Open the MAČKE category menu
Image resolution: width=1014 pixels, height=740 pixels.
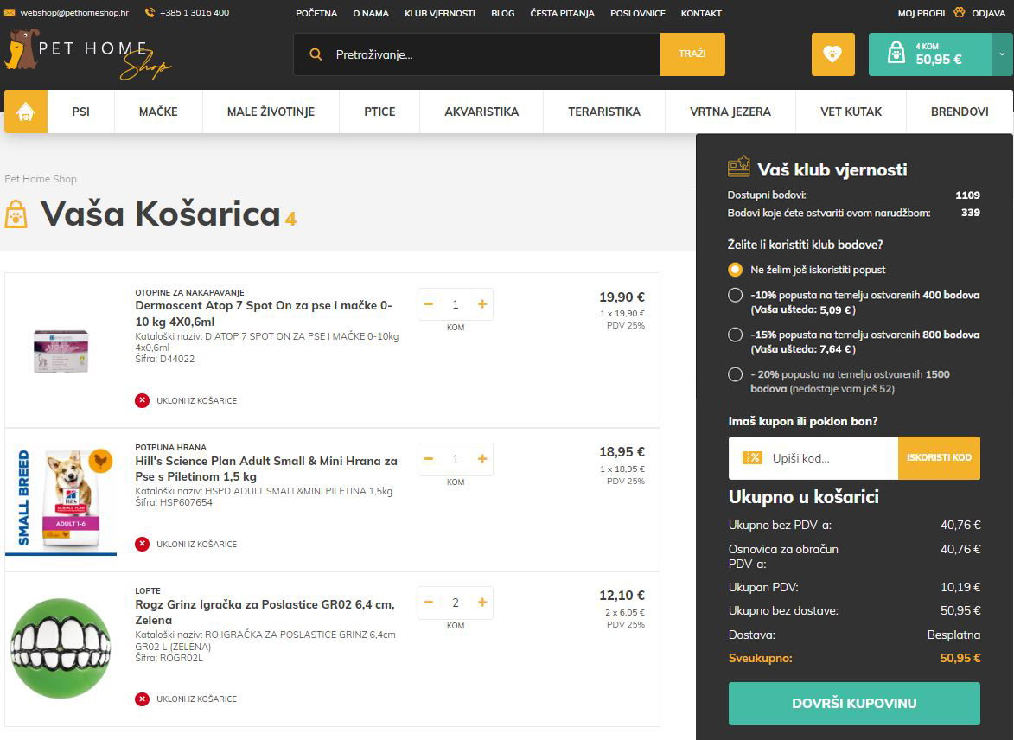coord(158,112)
